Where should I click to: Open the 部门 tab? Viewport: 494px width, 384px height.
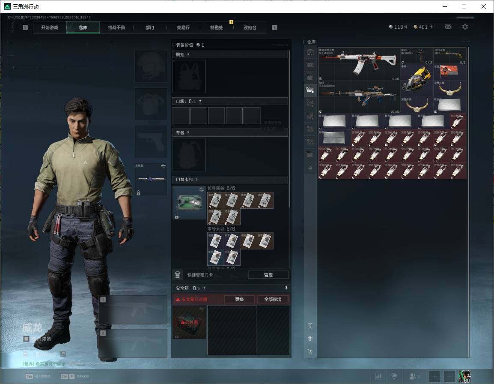click(150, 27)
